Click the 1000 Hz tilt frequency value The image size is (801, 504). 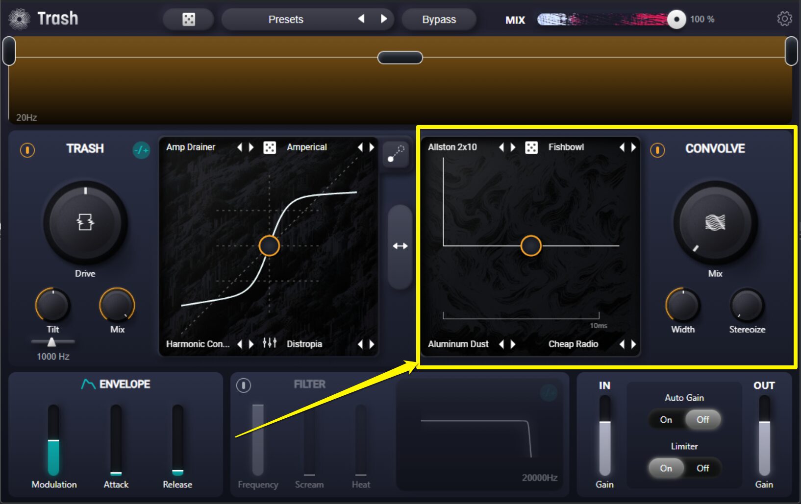[x=53, y=357]
